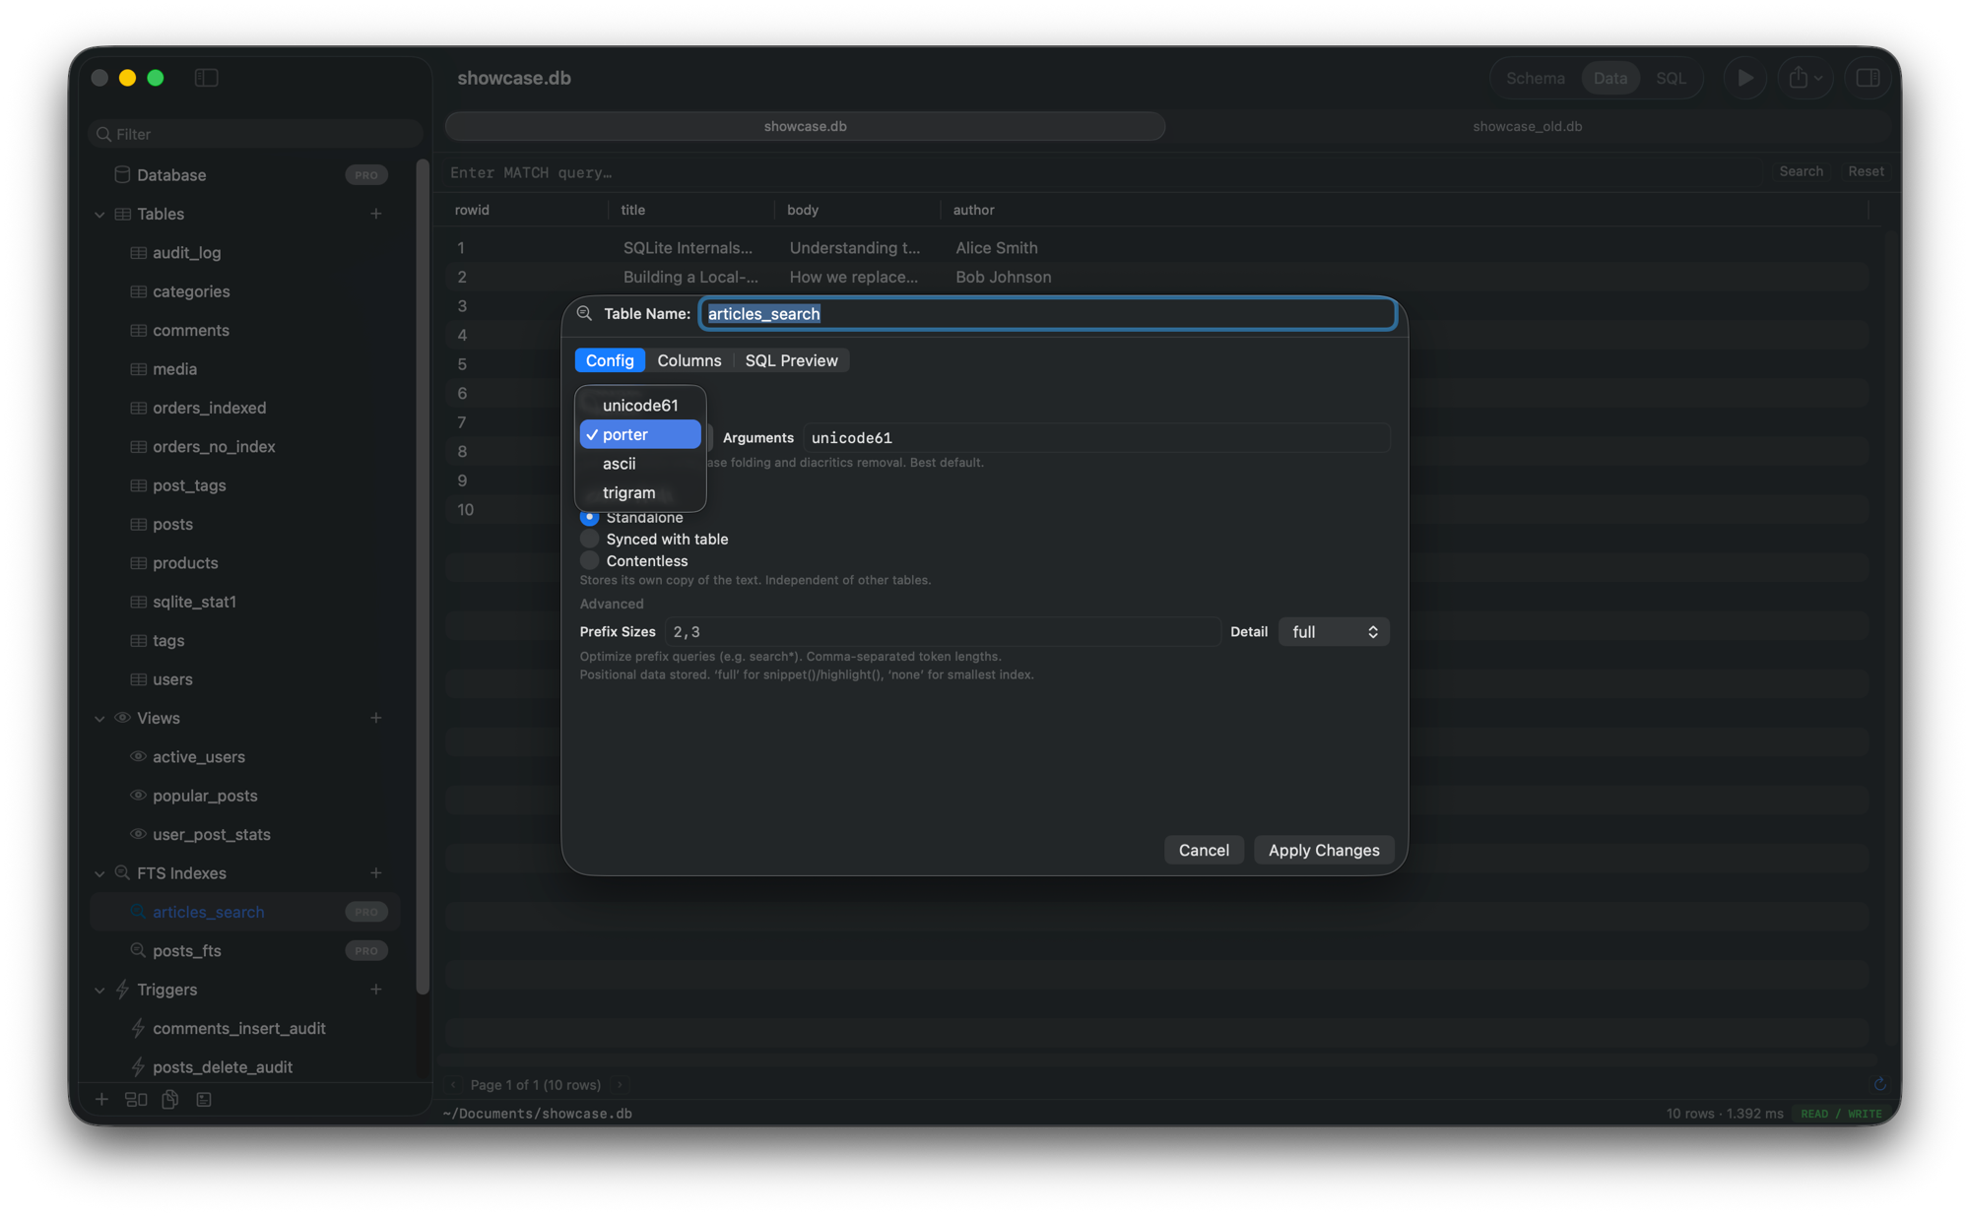Cancel the table configuration dialog
The height and width of the screenshot is (1216, 1970).
click(x=1204, y=850)
